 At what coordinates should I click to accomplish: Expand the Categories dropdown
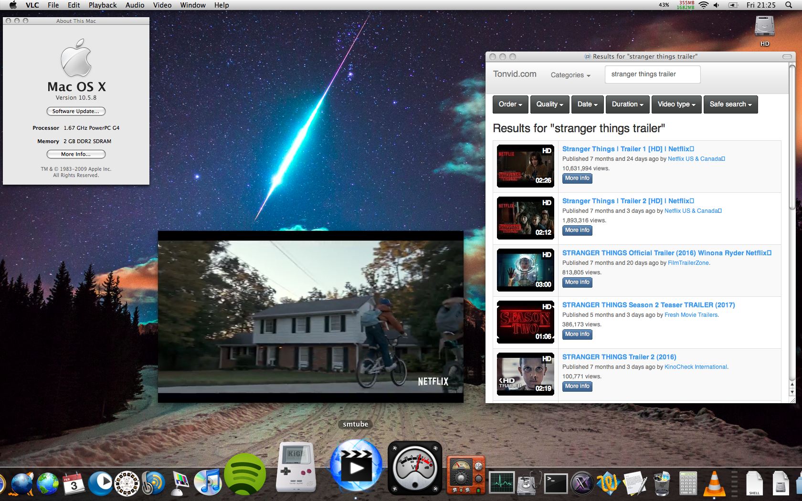(x=570, y=75)
